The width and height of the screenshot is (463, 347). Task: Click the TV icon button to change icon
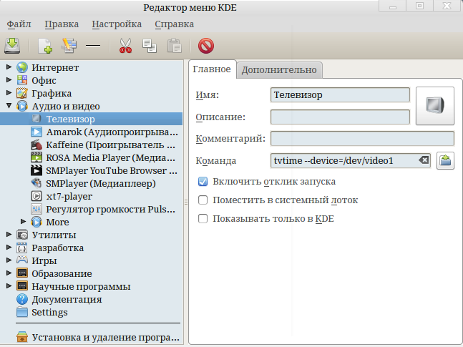coord(435,106)
